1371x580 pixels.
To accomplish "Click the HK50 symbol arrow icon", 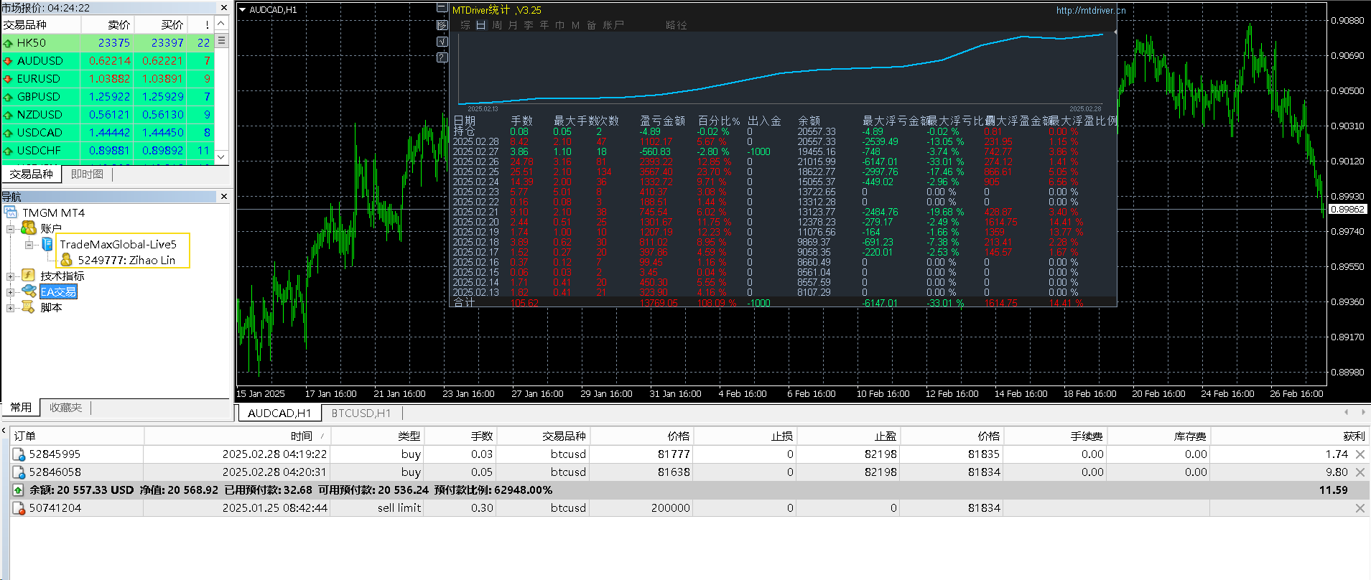I will pos(8,43).
